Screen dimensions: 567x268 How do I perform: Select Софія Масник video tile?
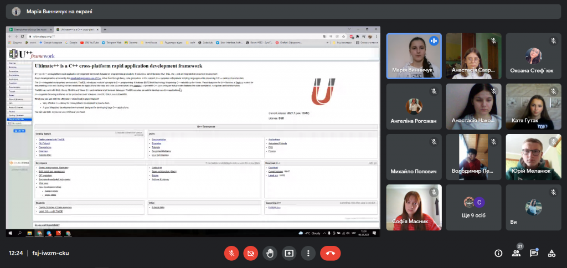413,207
